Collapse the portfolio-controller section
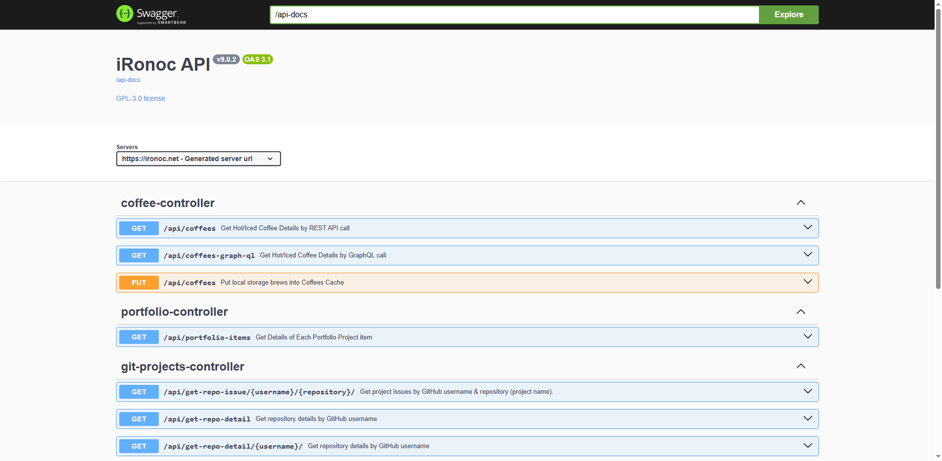Viewport: 942px width, 461px height. tap(801, 312)
